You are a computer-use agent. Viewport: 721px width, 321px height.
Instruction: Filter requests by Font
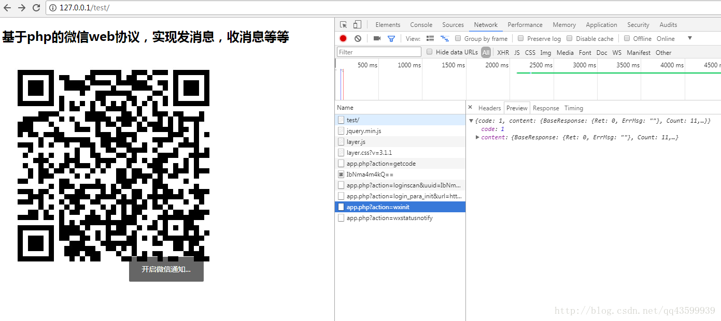[585, 52]
